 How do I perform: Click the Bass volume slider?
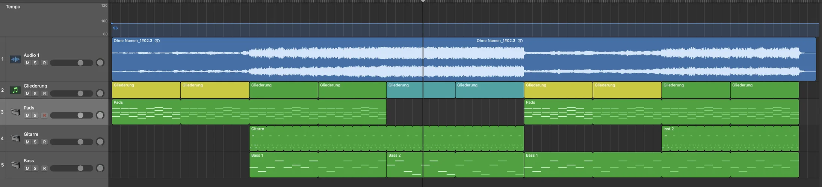[71, 169]
